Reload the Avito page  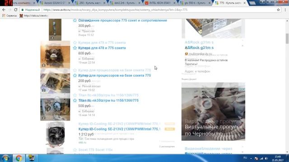(16, 10)
